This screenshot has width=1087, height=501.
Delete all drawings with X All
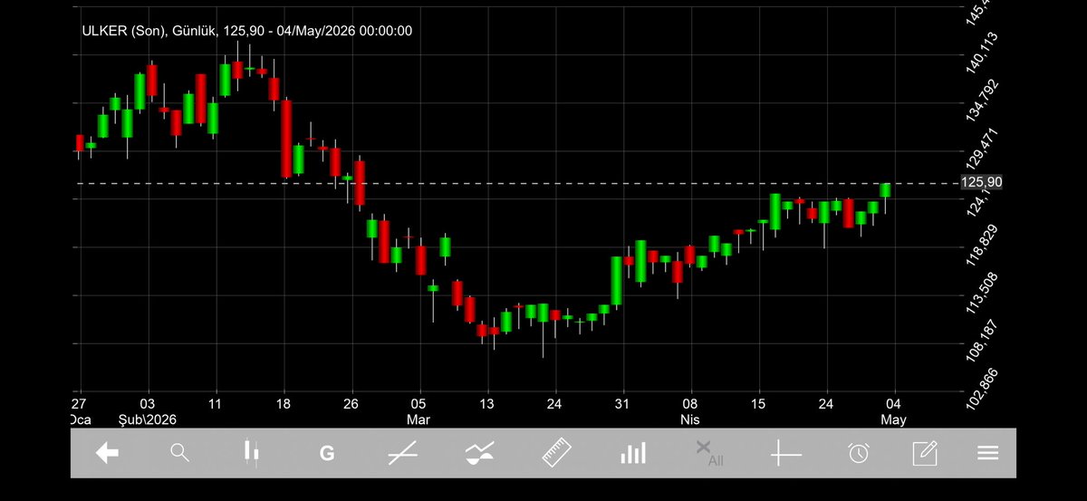click(708, 453)
